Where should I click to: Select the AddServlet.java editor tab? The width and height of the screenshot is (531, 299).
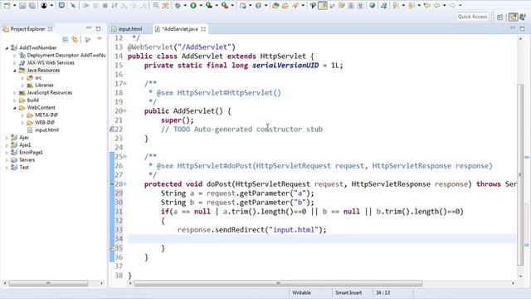point(179,29)
